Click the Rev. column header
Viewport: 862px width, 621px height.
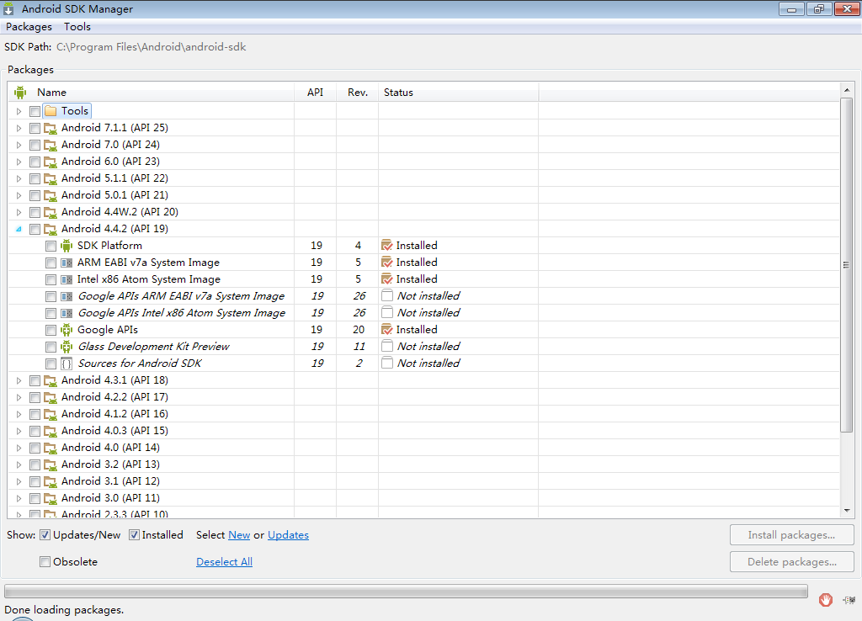pos(357,93)
